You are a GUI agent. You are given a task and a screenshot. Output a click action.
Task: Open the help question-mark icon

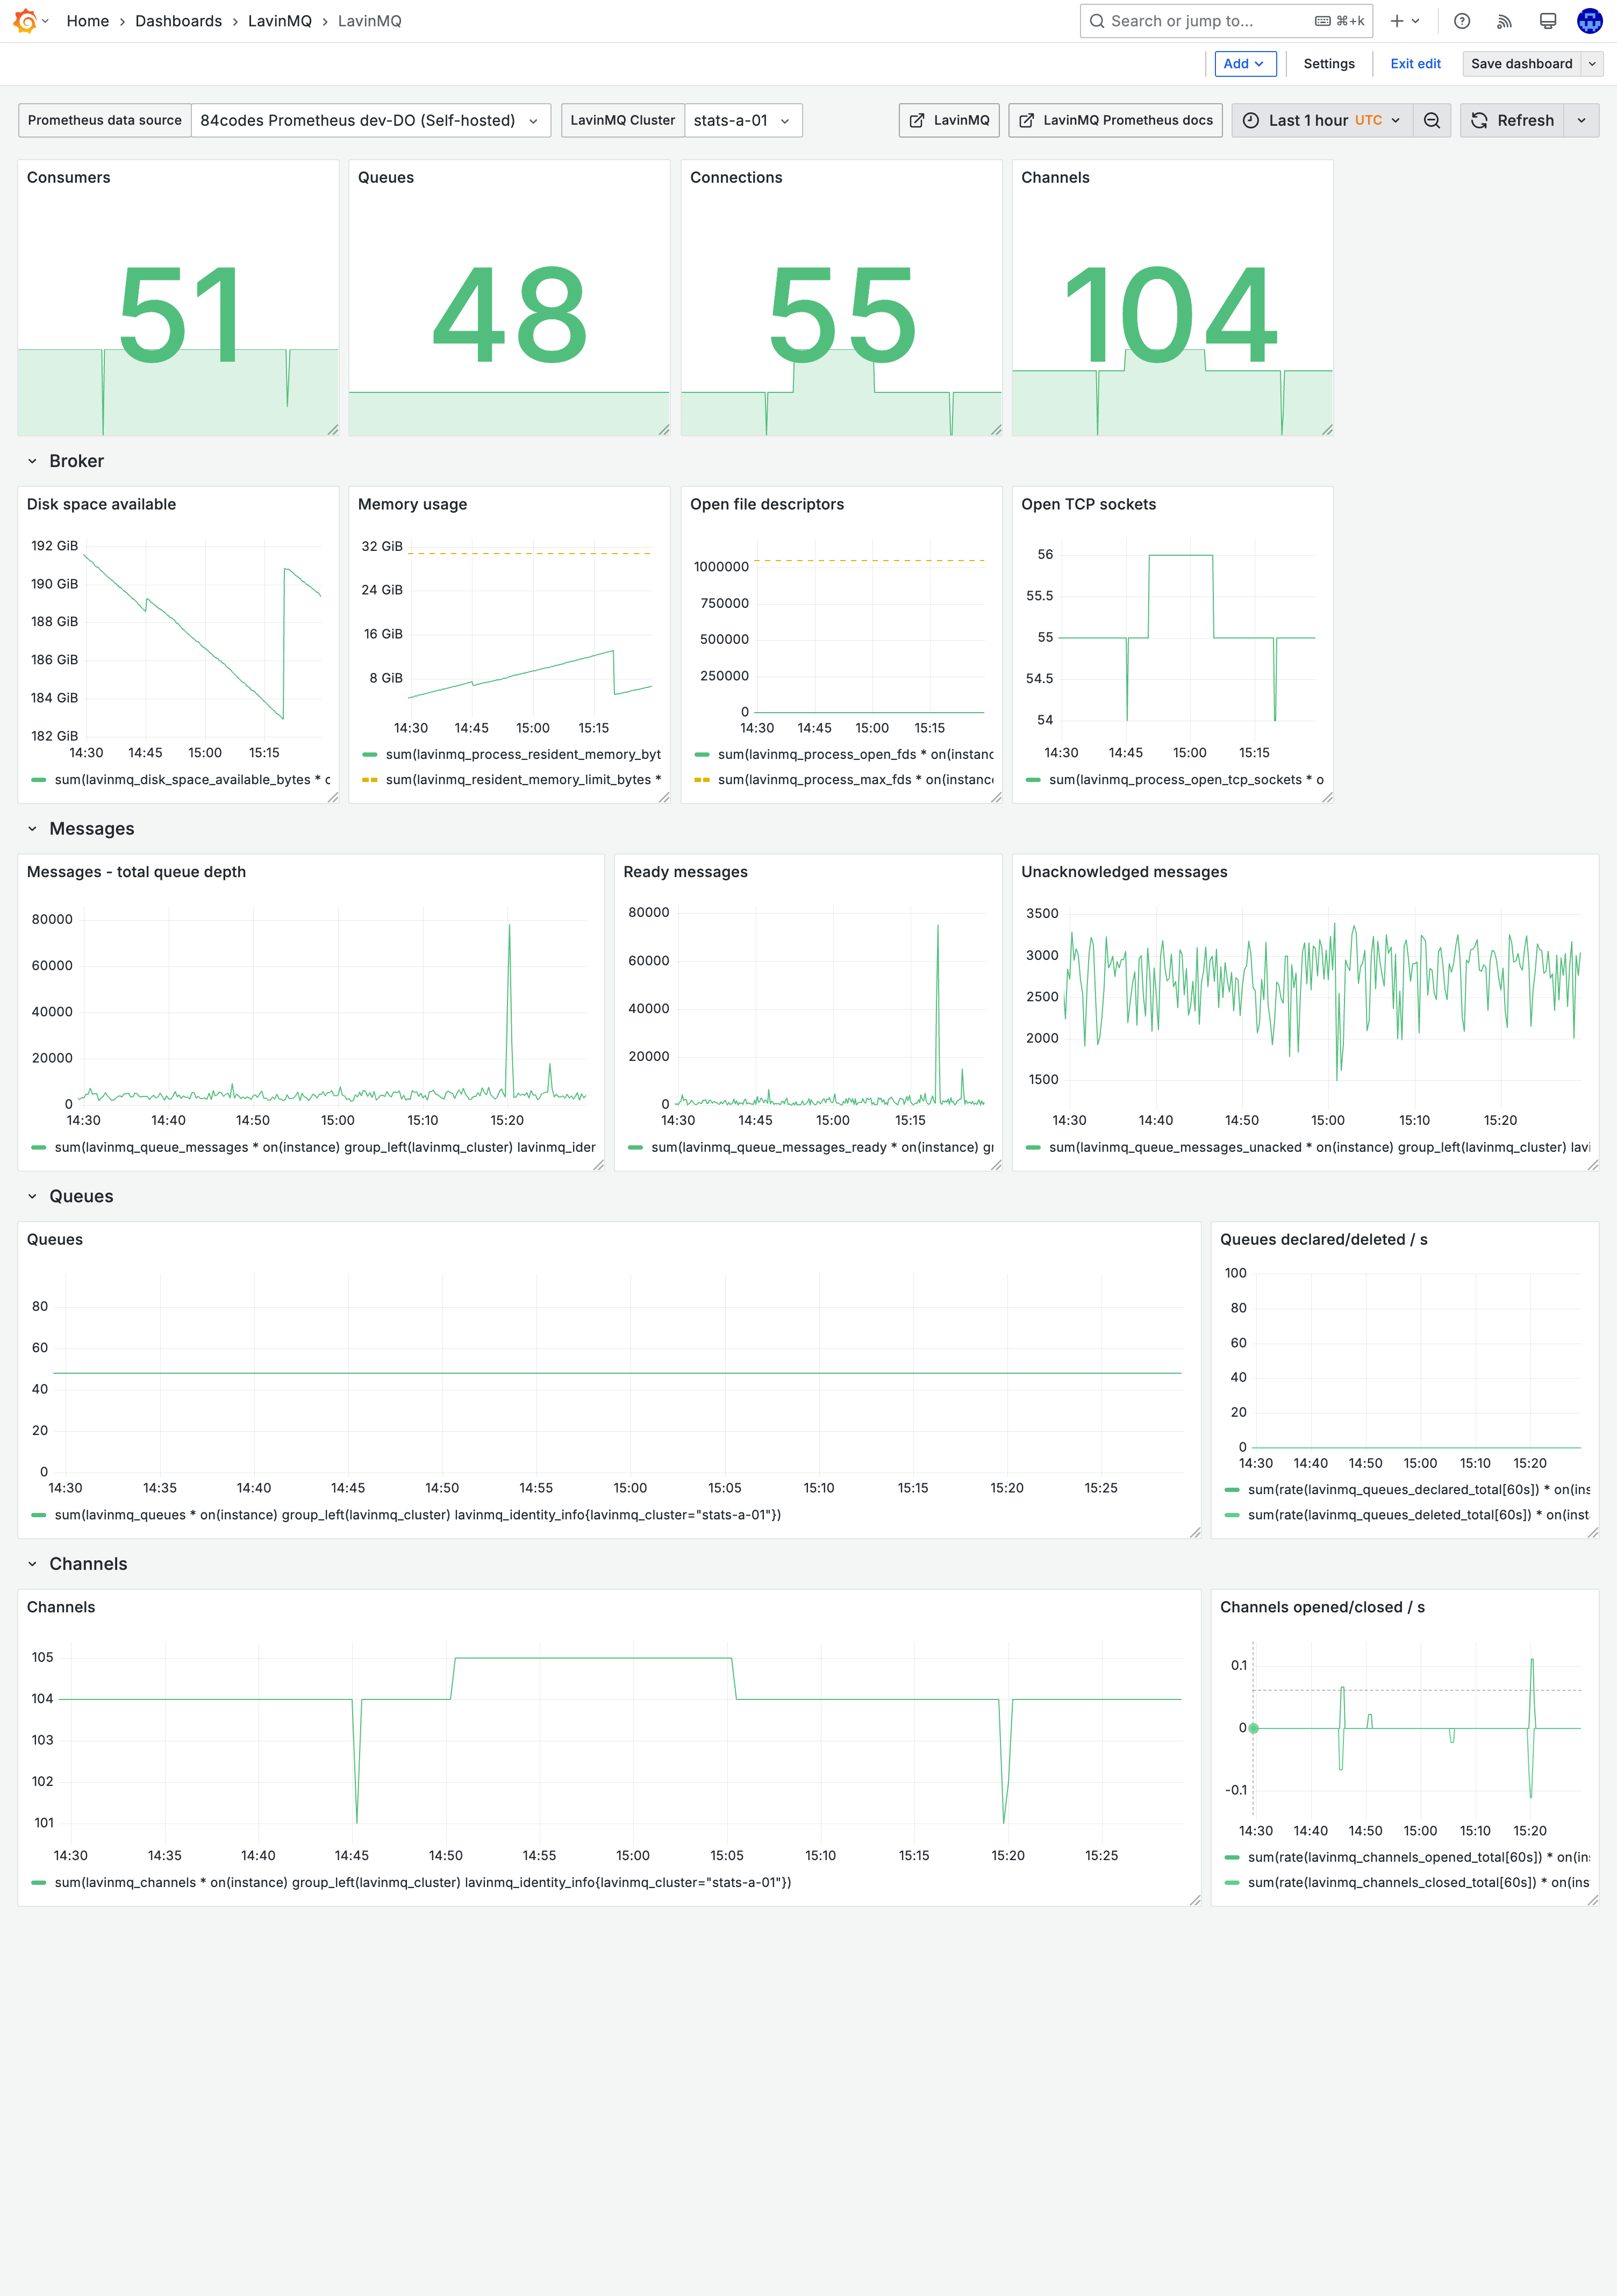click(1461, 21)
